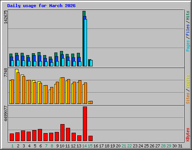Click day 13 on the date axis
Screen dimensions: 192x150
[x=79, y=146]
